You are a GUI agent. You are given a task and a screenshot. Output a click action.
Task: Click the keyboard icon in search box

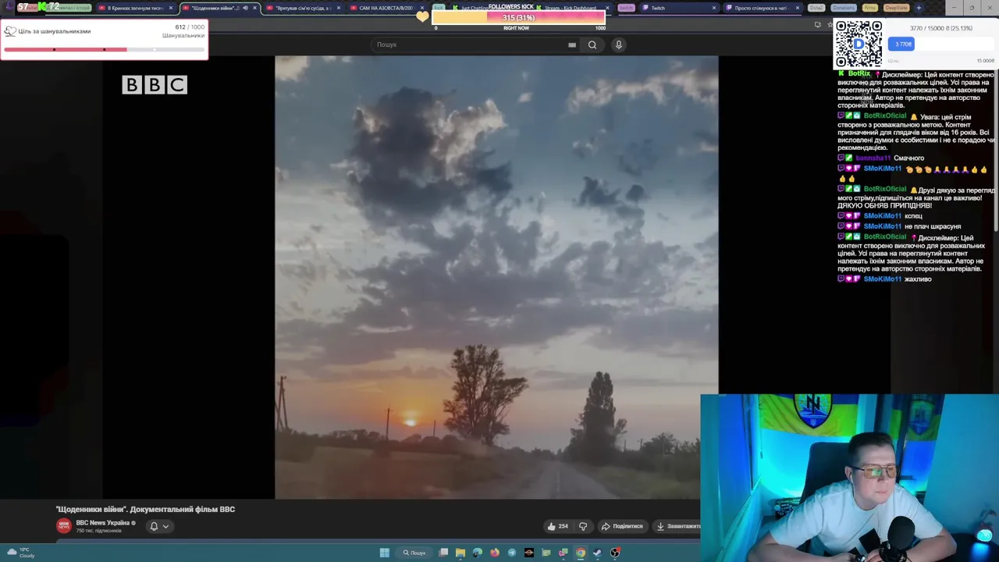tap(572, 44)
